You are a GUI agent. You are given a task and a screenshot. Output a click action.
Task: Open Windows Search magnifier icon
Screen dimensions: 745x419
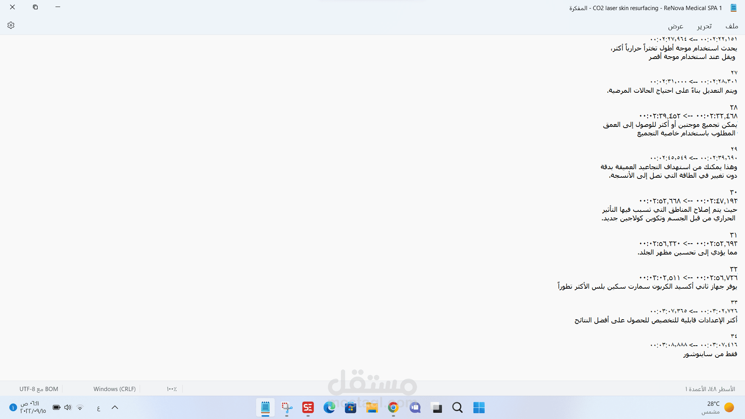[457, 408]
